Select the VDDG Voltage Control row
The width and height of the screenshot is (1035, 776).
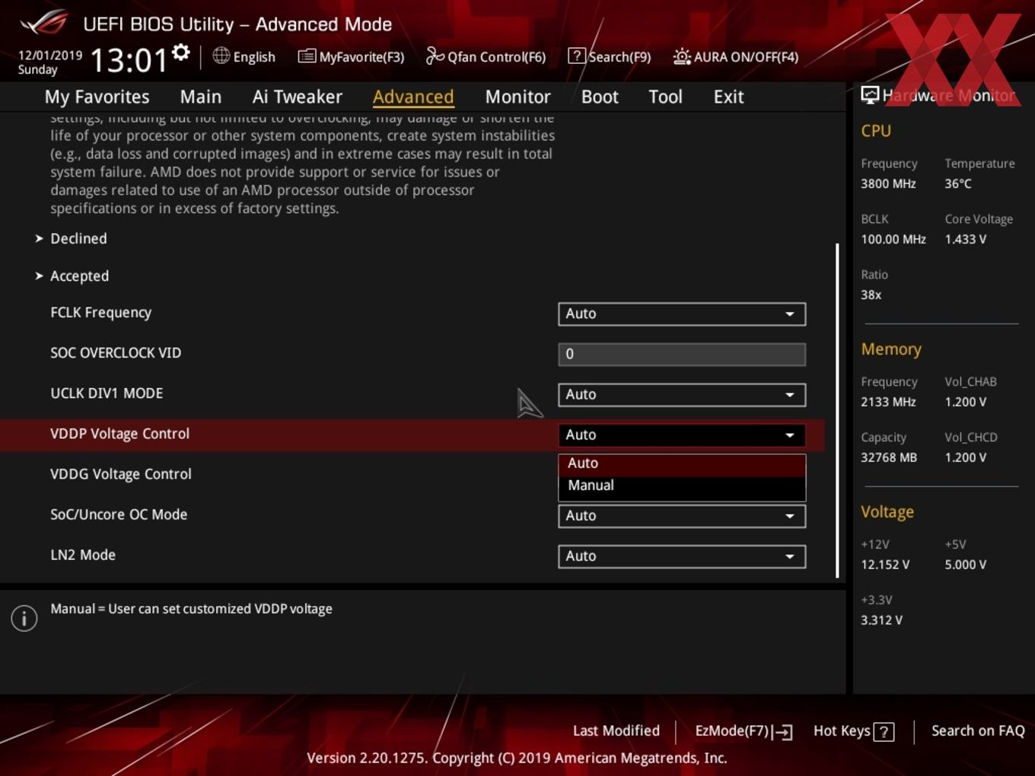(x=412, y=474)
